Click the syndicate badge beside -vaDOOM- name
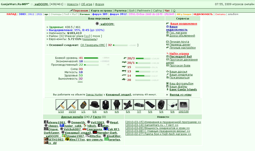The height and width of the screenshot is (151, 255). point(97,24)
